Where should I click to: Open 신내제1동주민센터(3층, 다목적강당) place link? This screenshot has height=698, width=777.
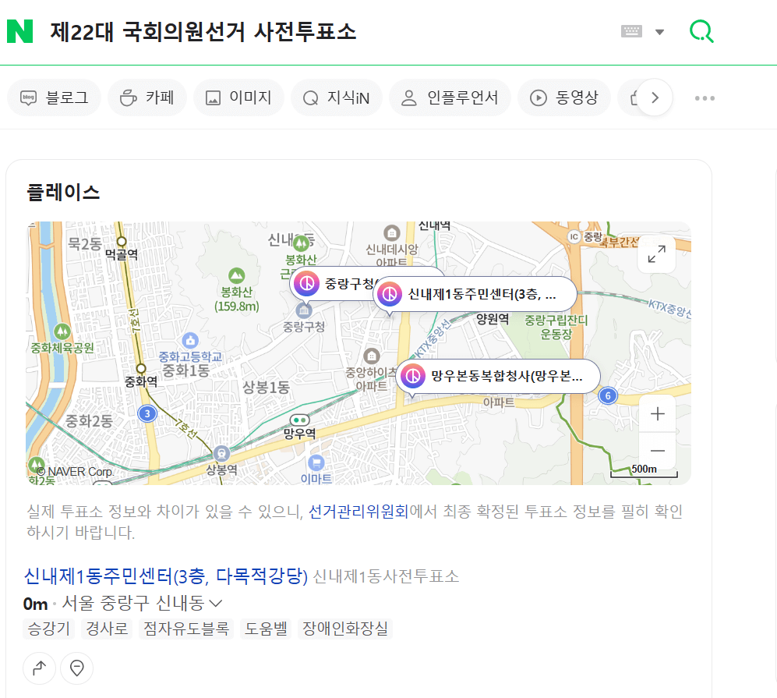click(x=164, y=577)
